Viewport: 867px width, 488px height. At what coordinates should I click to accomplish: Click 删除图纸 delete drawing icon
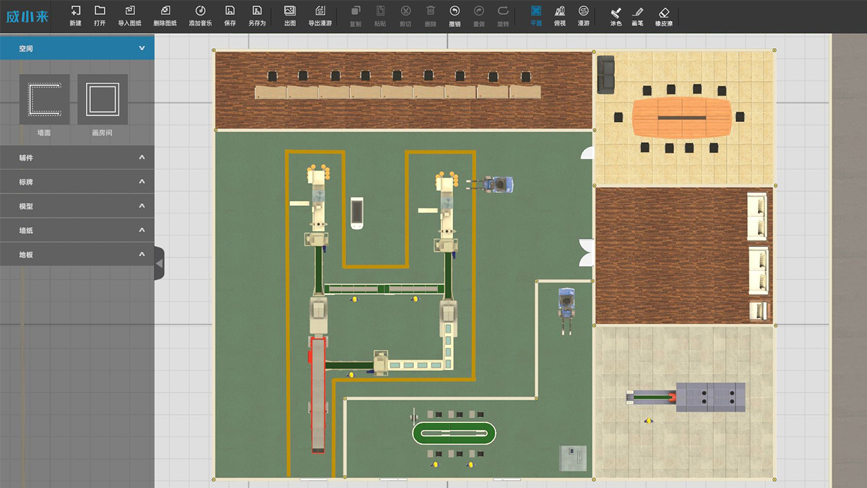(165, 15)
